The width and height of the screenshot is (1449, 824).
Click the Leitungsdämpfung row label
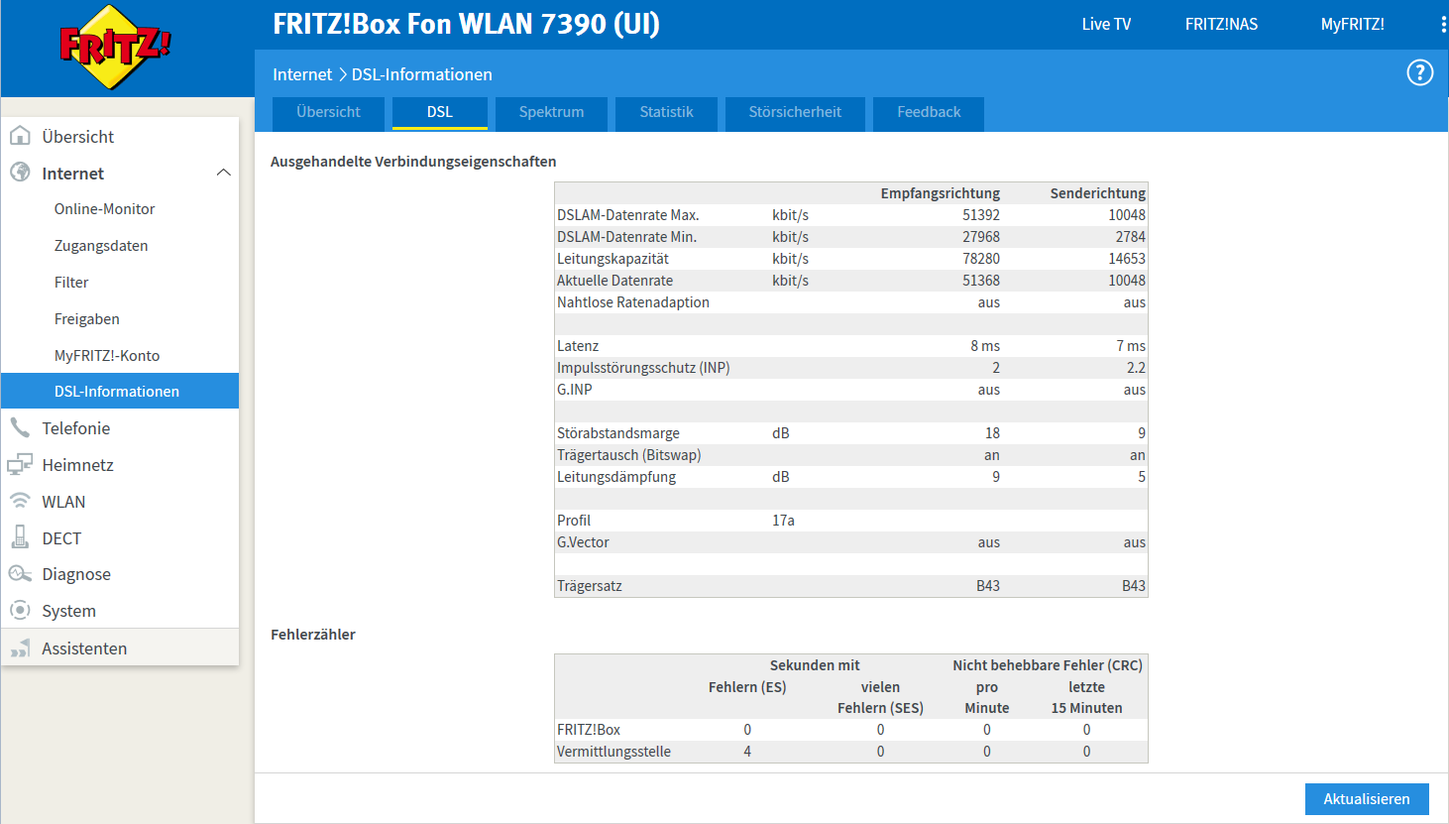(x=616, y=477)
